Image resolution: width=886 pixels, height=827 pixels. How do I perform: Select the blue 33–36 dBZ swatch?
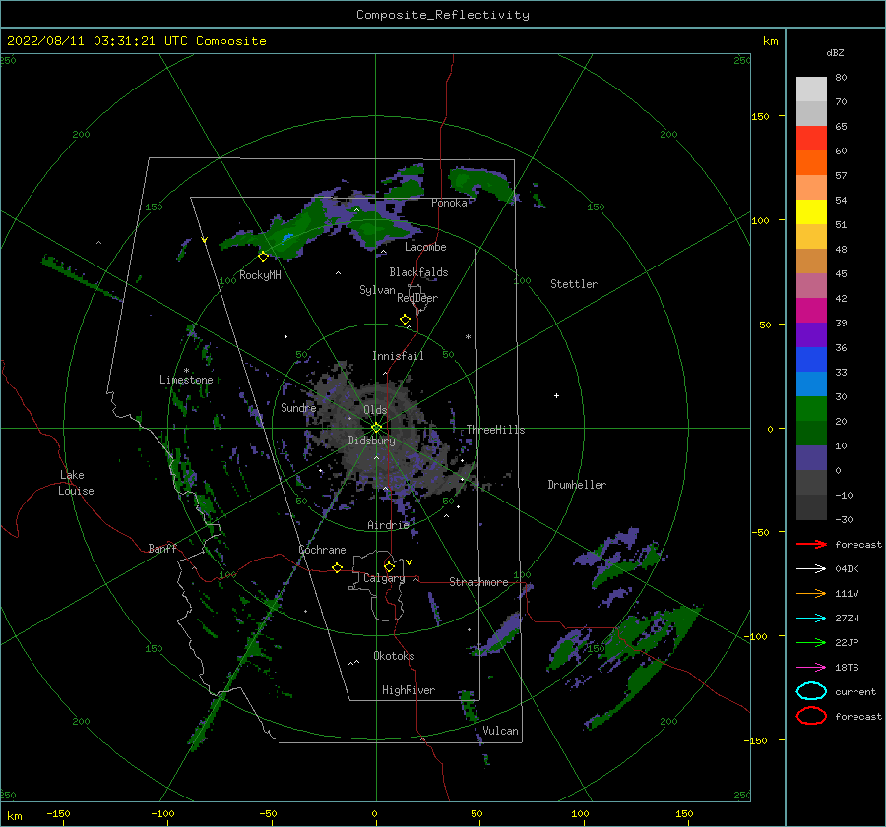[811, 360]
